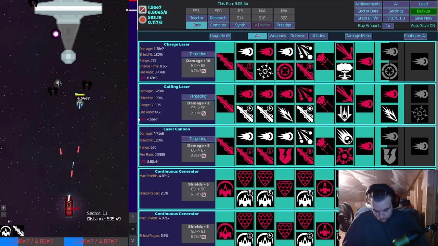The width and height of the screenshot is (438, 246).
Task: Click the Save Now button
Action: coord(423,18)
